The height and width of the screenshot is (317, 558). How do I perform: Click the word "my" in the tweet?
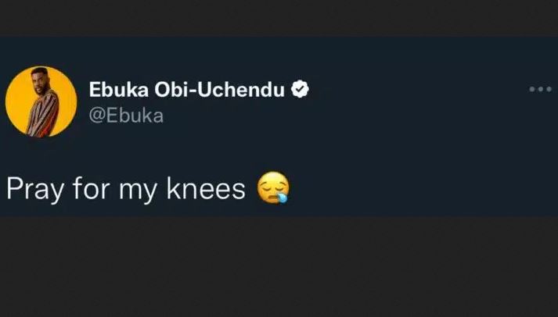pyautogui.click(x=131, y=190)
